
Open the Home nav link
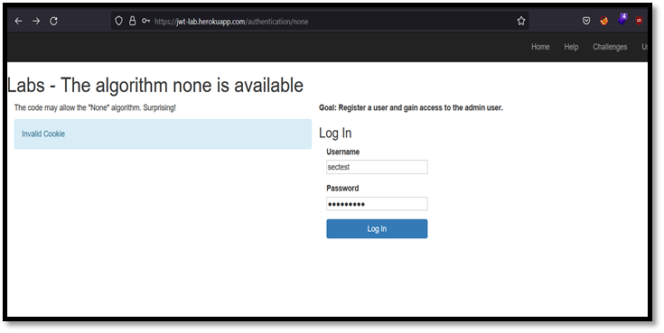click(540, 47)
